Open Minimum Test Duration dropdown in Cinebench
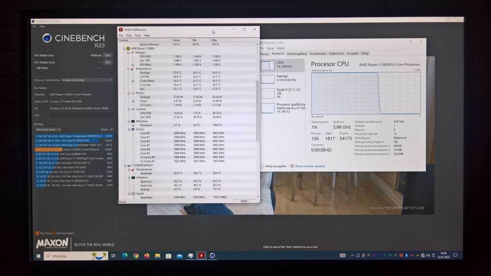Image resolution: width=491 pixels, height=276 pixels. click(87, 80)
